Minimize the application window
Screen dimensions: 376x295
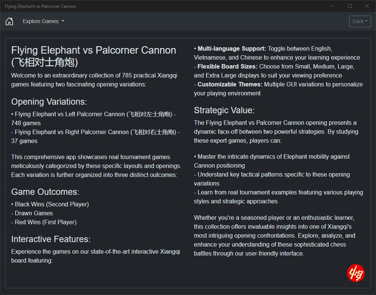[333, 6]
